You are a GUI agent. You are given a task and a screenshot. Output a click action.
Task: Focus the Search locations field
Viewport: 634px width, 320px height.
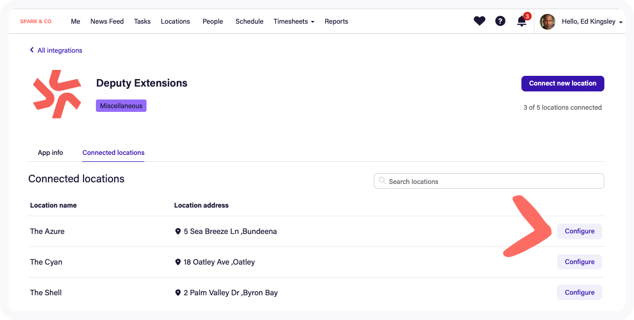pyautogui.click(x=489, y=181)
